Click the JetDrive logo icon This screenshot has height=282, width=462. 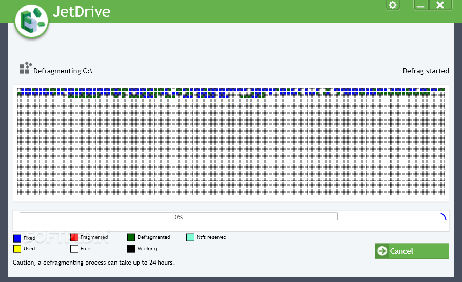[31, 22]
